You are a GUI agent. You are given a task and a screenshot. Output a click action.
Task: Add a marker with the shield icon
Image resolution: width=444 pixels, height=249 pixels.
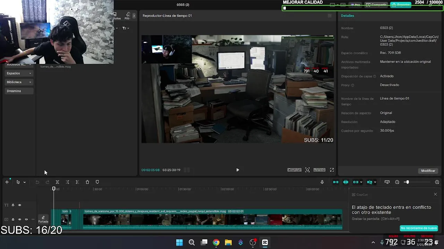(x=97, y=182)
